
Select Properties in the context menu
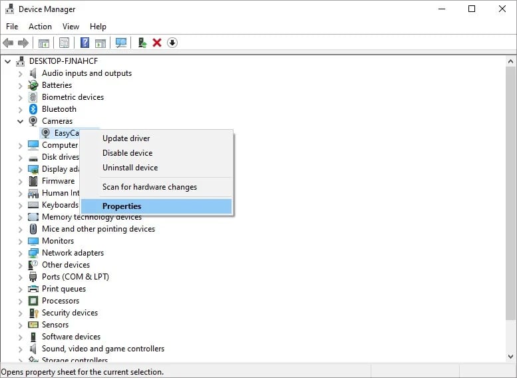tap(156, 206)
